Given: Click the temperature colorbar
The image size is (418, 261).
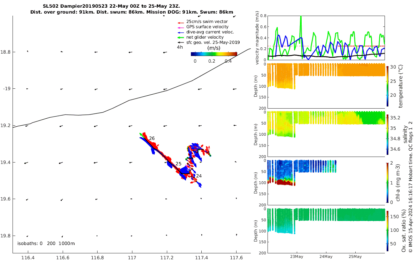Looking at the screenshot, I should (388, 86).
